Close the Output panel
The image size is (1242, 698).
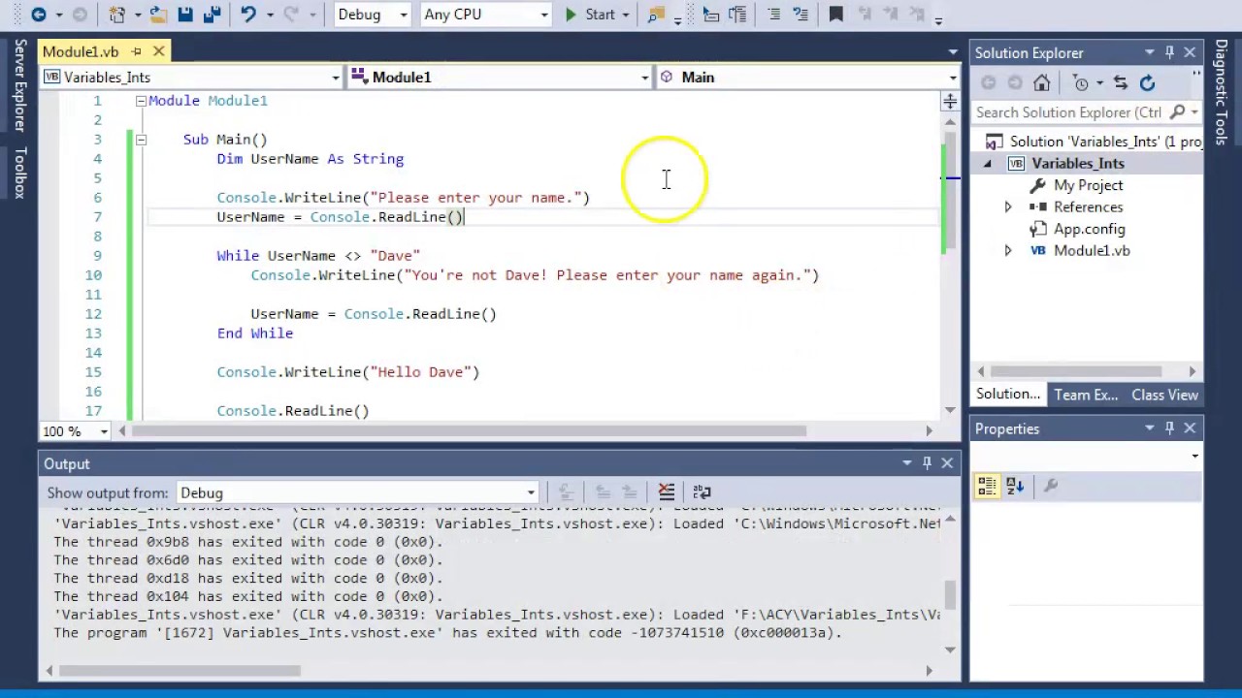tap(947, 463)
